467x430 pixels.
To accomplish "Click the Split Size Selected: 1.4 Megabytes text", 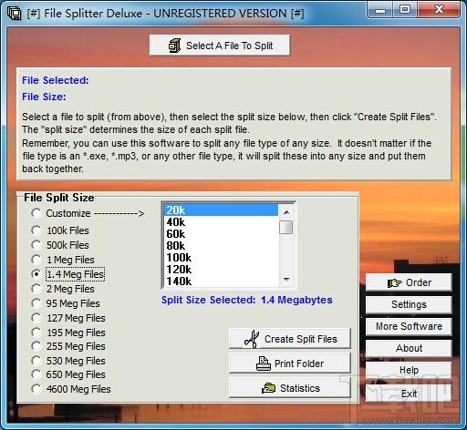I will coord(247,300).
